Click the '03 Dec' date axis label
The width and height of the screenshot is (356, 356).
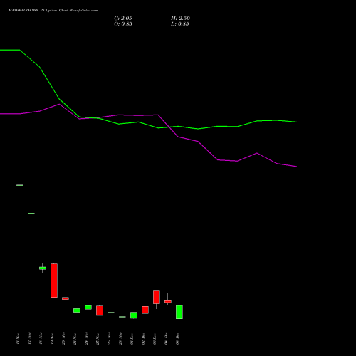click(155, 338)
